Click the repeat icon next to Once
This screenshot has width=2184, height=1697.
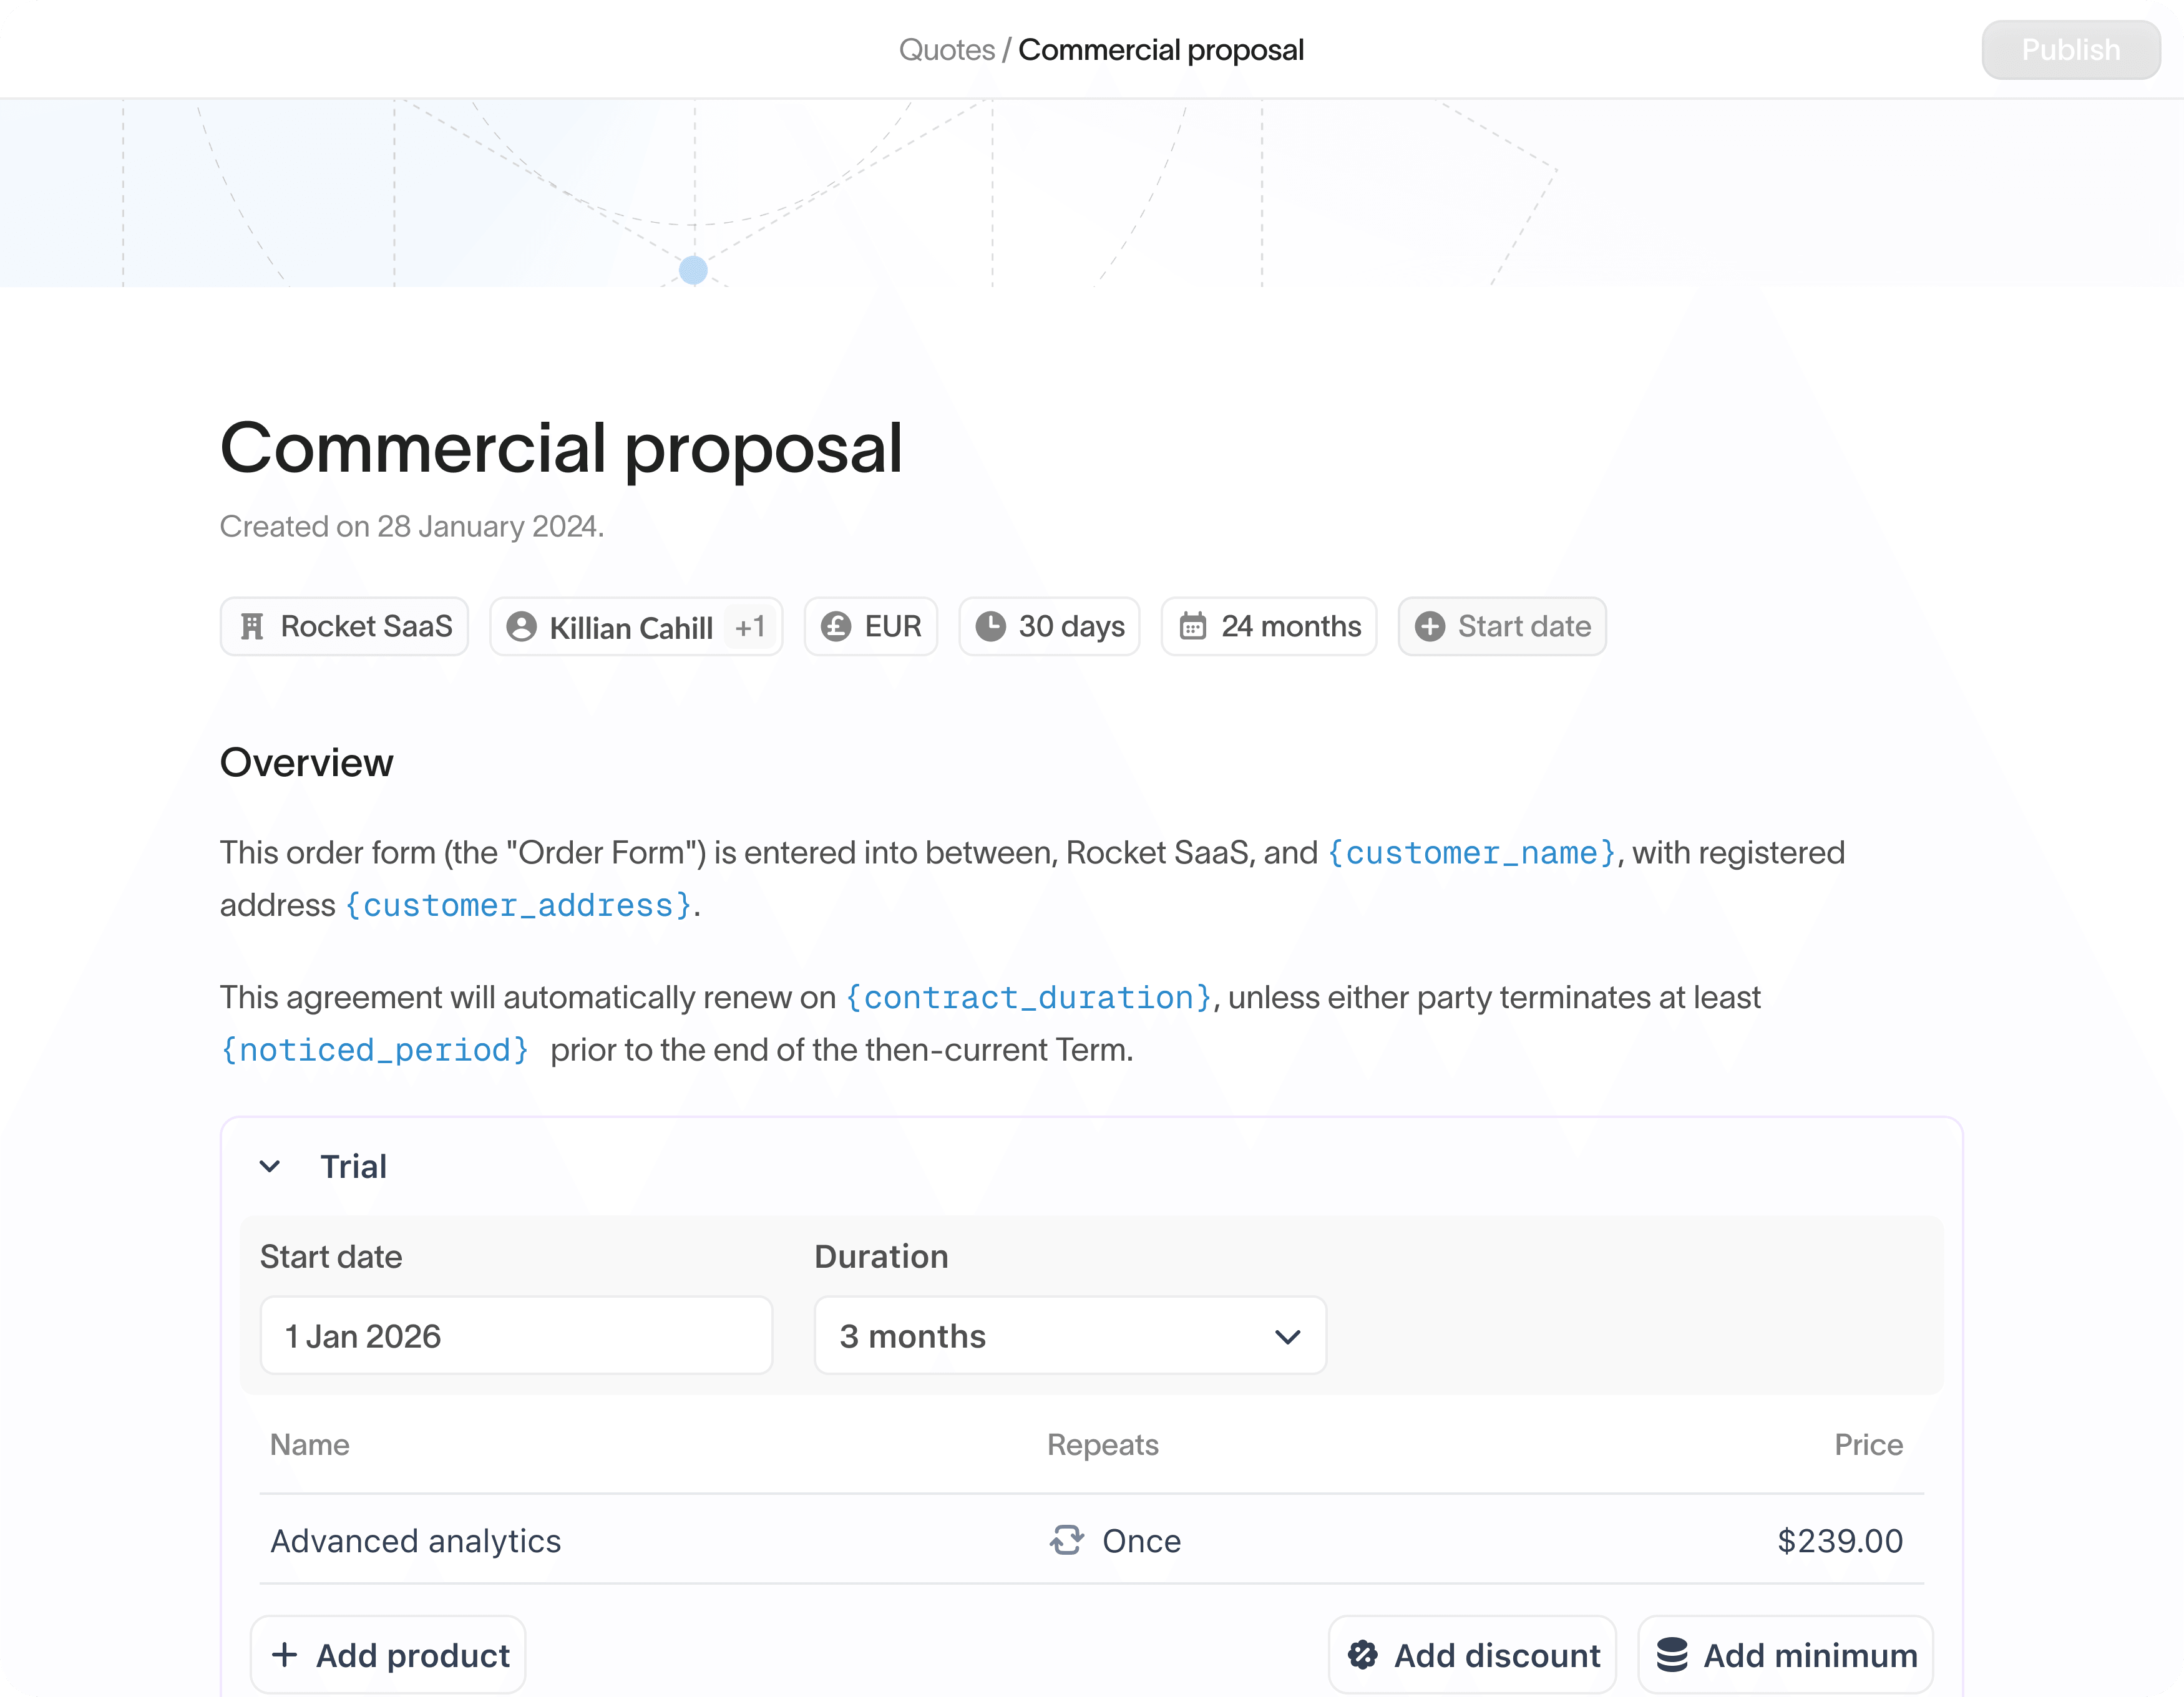tap(1066, 1540)
